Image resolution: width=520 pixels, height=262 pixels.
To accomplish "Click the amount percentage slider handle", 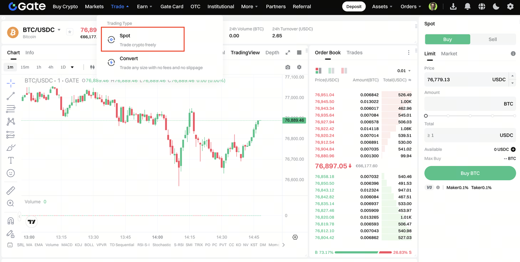I will tap(427, 116).
